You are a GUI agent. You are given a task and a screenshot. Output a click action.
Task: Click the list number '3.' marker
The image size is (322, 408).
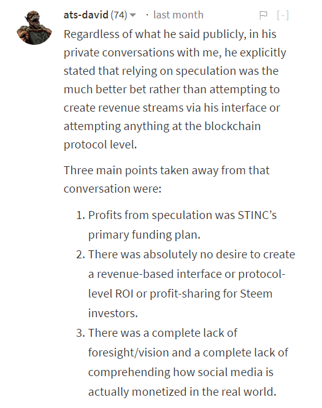(80, 333)
